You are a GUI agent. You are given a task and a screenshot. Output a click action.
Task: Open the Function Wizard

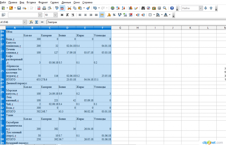coord(31,22)
